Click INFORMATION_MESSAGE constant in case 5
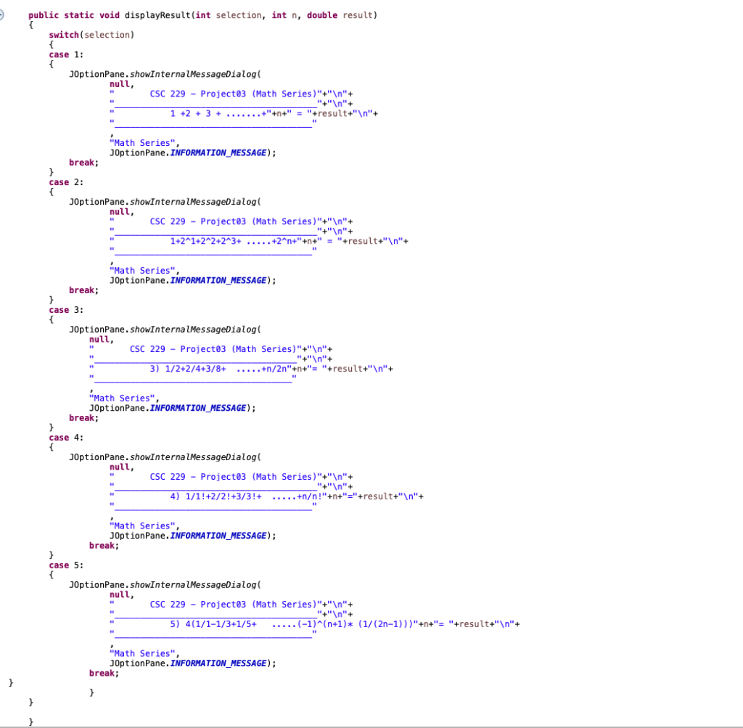The height and width of the screenshot is (728, 743). (218, 663)
